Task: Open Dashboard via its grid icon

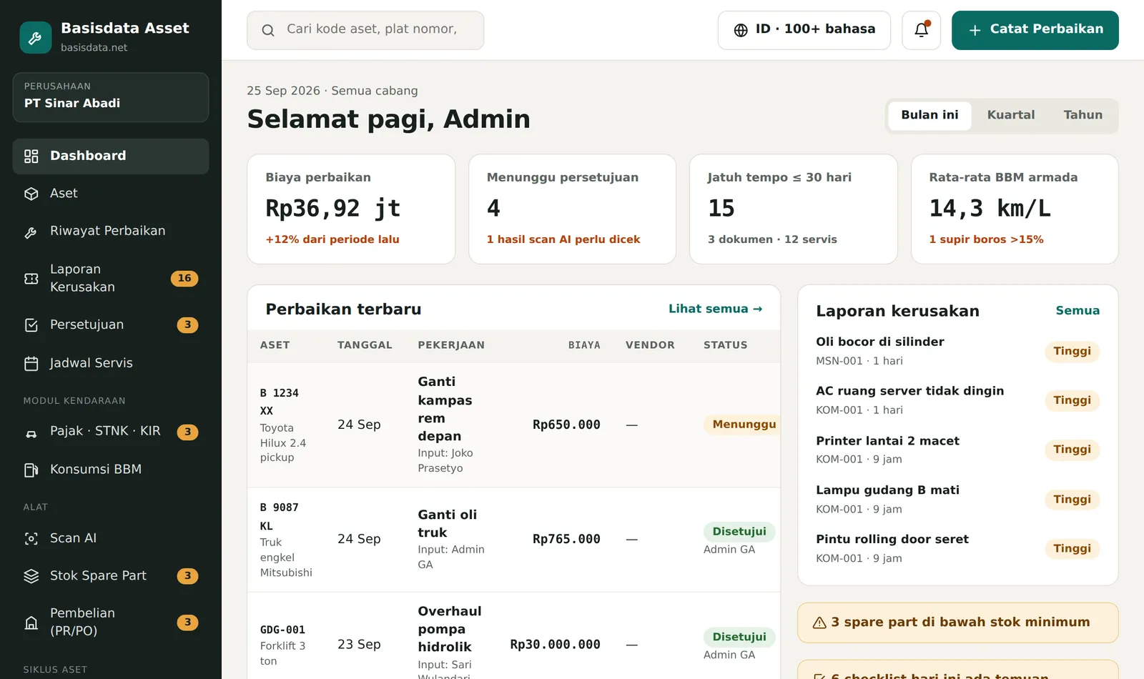Action: click(31, 156)
